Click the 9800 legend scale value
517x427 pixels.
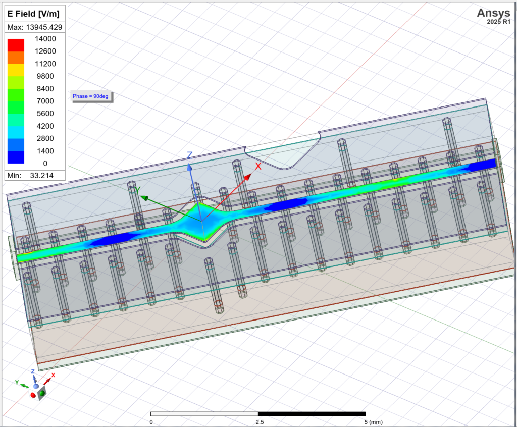point(45,76)
